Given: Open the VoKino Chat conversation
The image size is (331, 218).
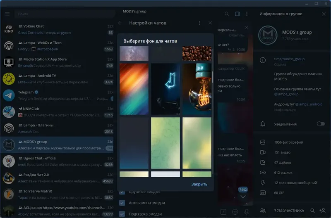Looking at the screenshot, I should pyautogui.click(x=57, y=29).
